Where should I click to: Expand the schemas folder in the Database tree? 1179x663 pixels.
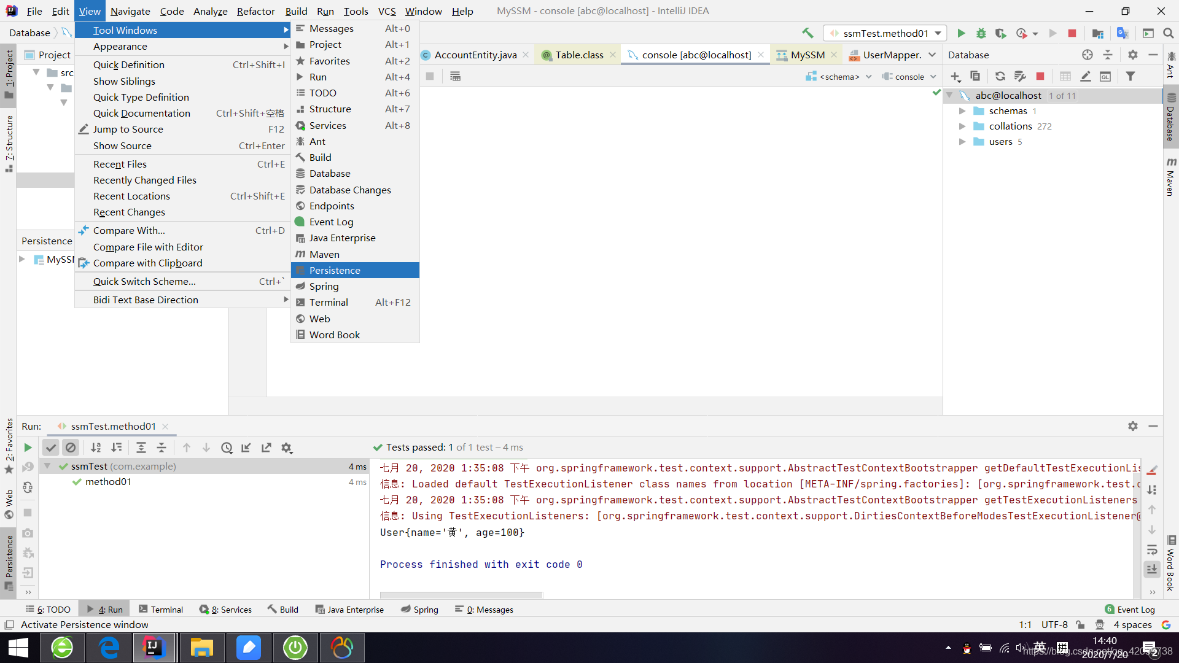(962, 111)
